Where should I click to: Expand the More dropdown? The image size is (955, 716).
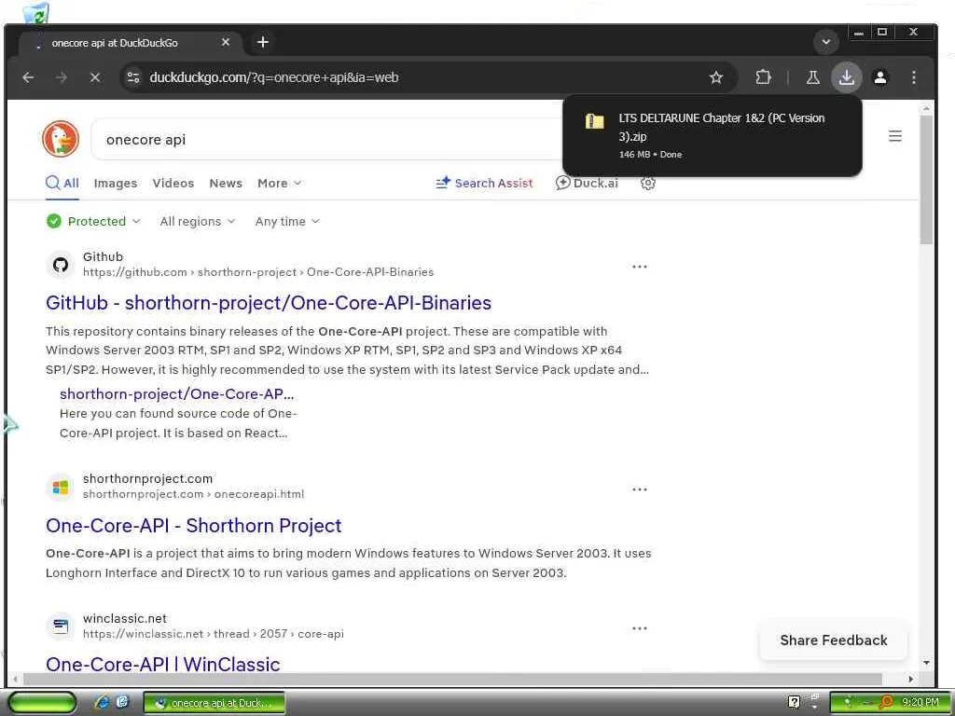pos(279,184)
